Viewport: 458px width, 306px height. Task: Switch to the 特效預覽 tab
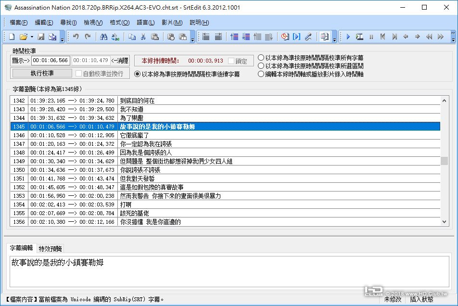(x=51, y=249)
